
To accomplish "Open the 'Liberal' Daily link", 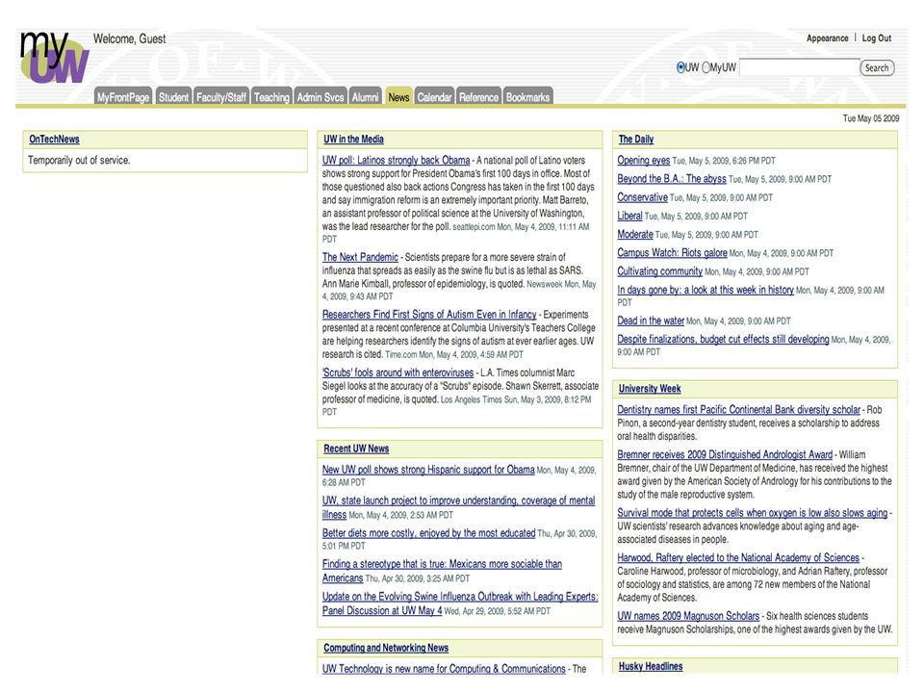I will [x=629, y=216].
